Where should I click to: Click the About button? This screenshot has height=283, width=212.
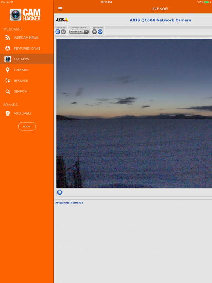pyautogui.click(x=27, y=126)
